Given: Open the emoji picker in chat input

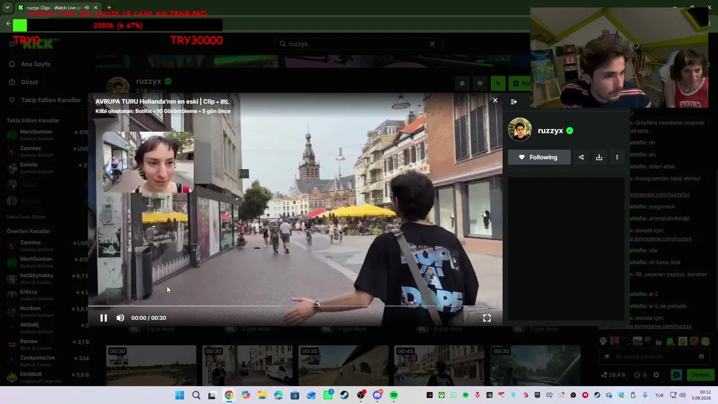Looking at the screenshot, I should 701,356.
